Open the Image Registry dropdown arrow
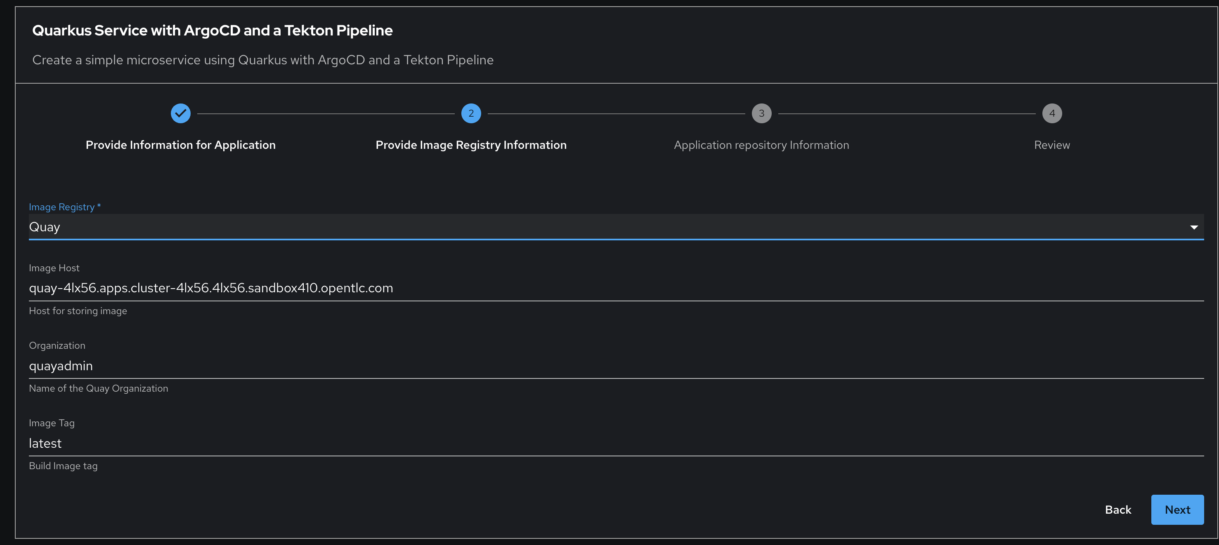 tap(1194, 228)
